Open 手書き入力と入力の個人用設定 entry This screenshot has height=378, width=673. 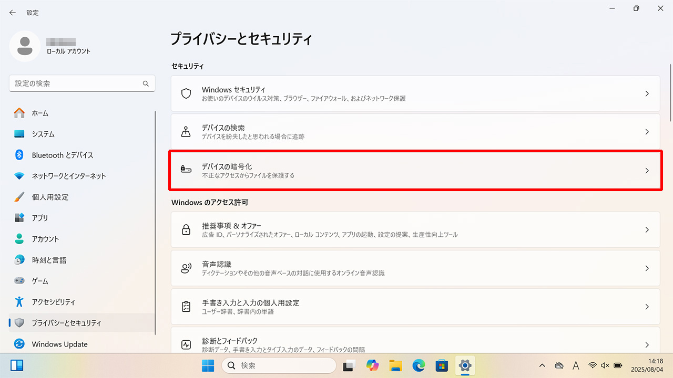(x=415, y=307)
